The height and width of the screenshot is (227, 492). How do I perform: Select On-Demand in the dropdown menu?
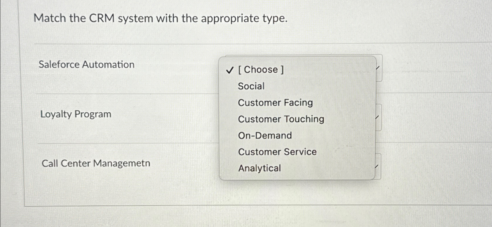(265, 135)
